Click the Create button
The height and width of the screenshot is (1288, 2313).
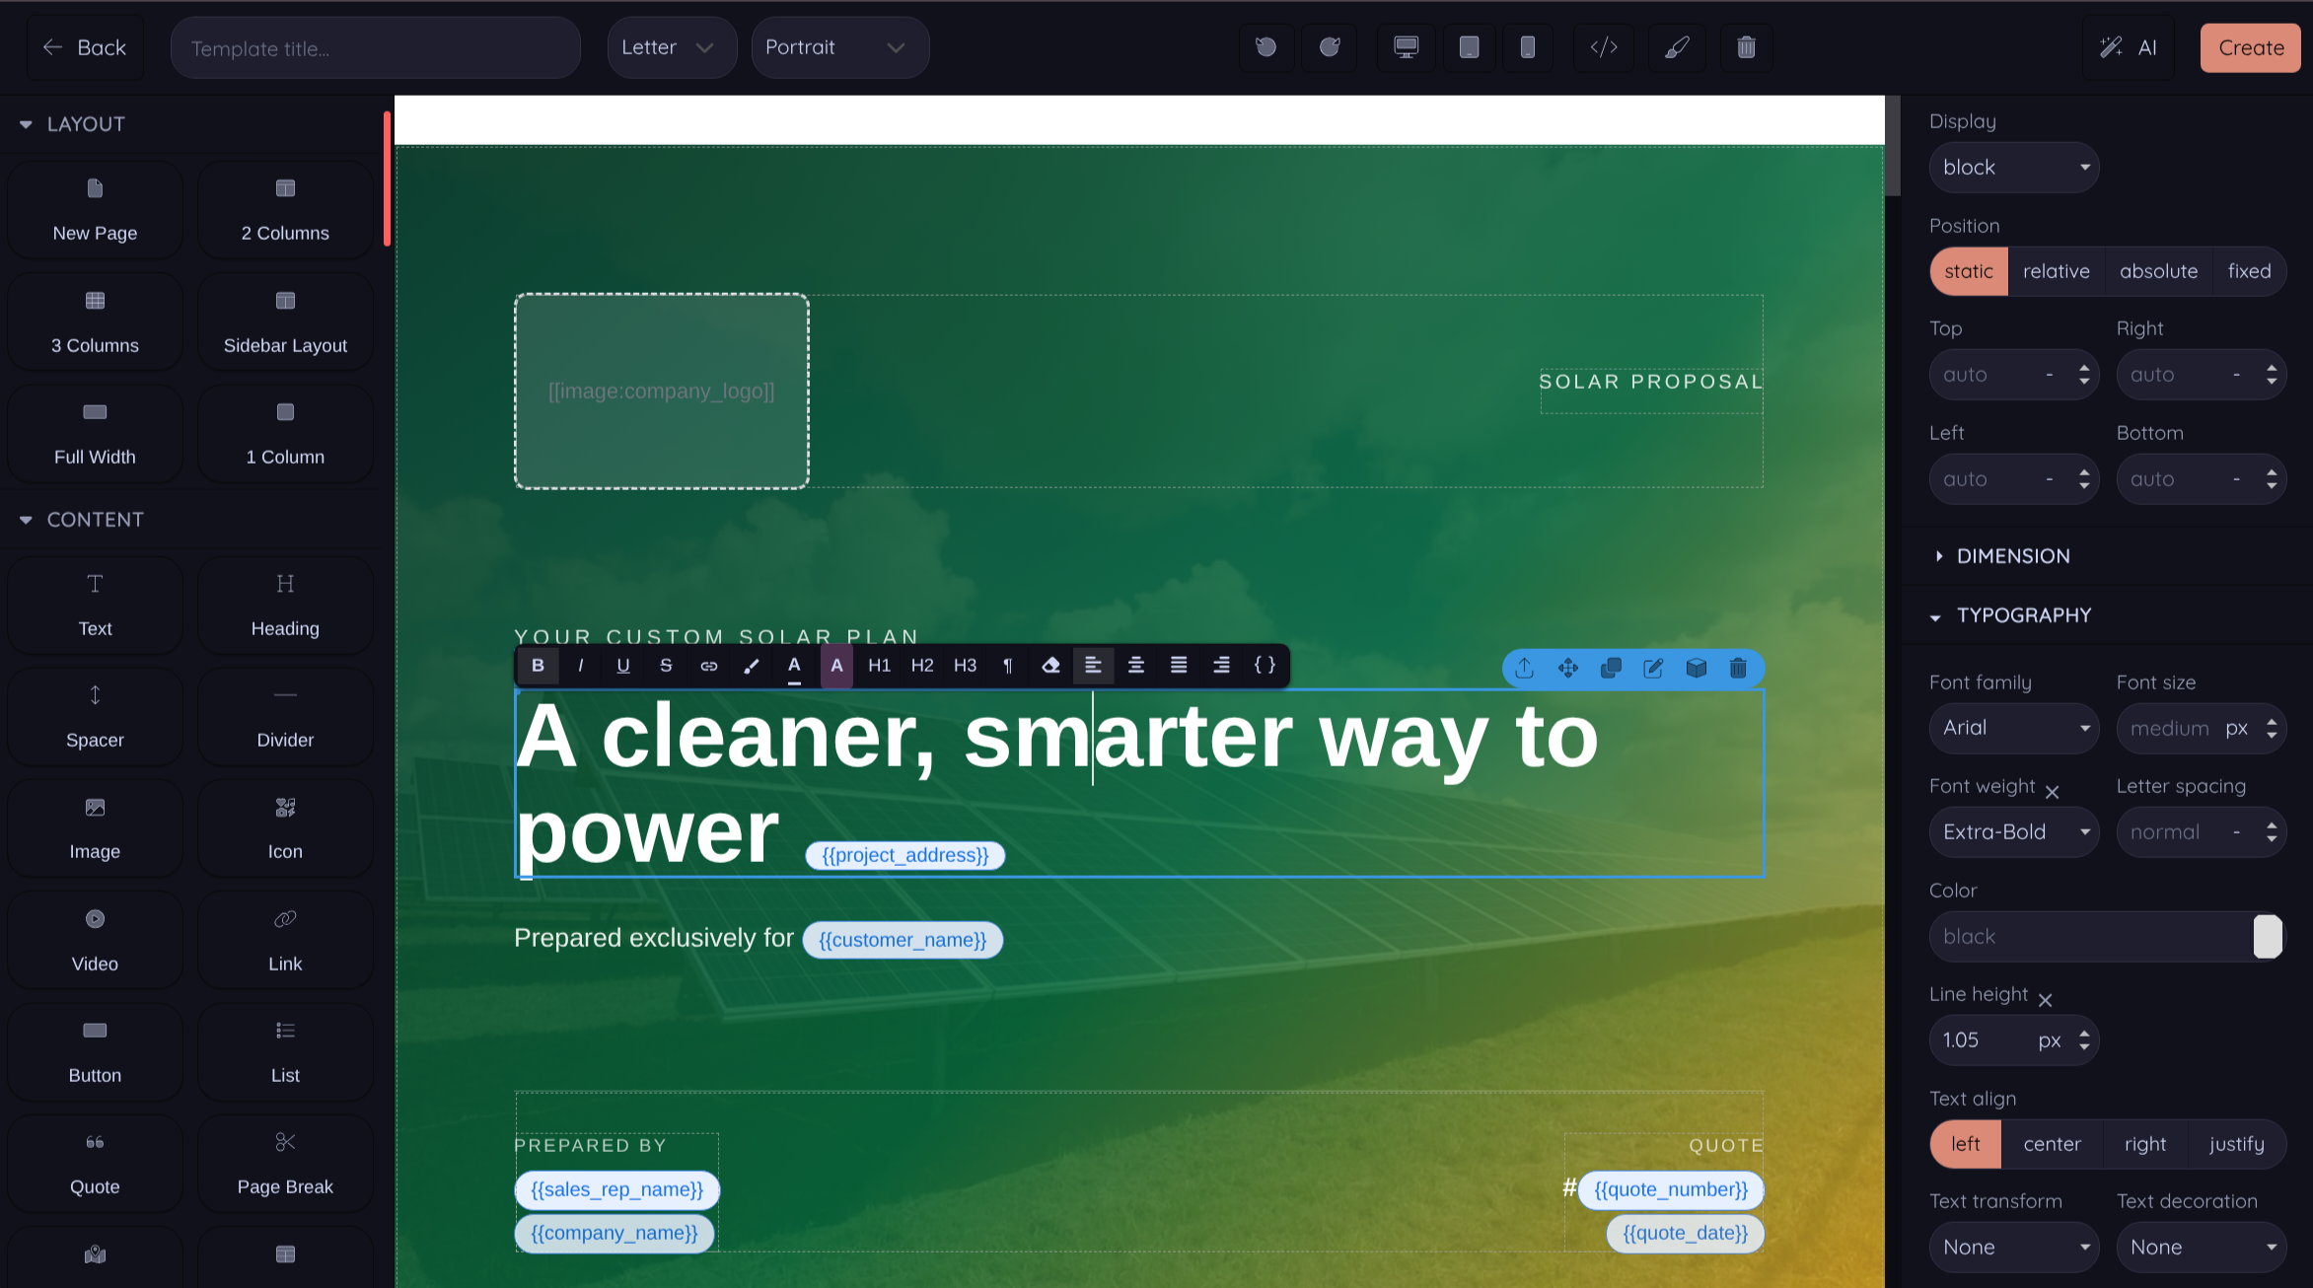[2250, 47]
